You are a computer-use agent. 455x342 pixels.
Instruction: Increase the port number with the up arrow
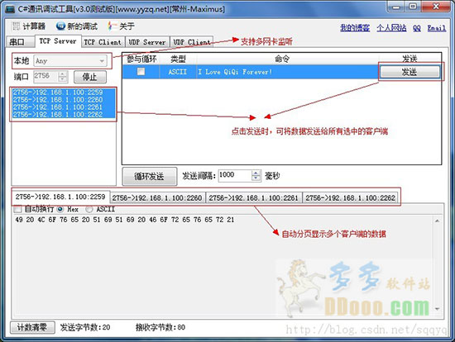[62, 74]
